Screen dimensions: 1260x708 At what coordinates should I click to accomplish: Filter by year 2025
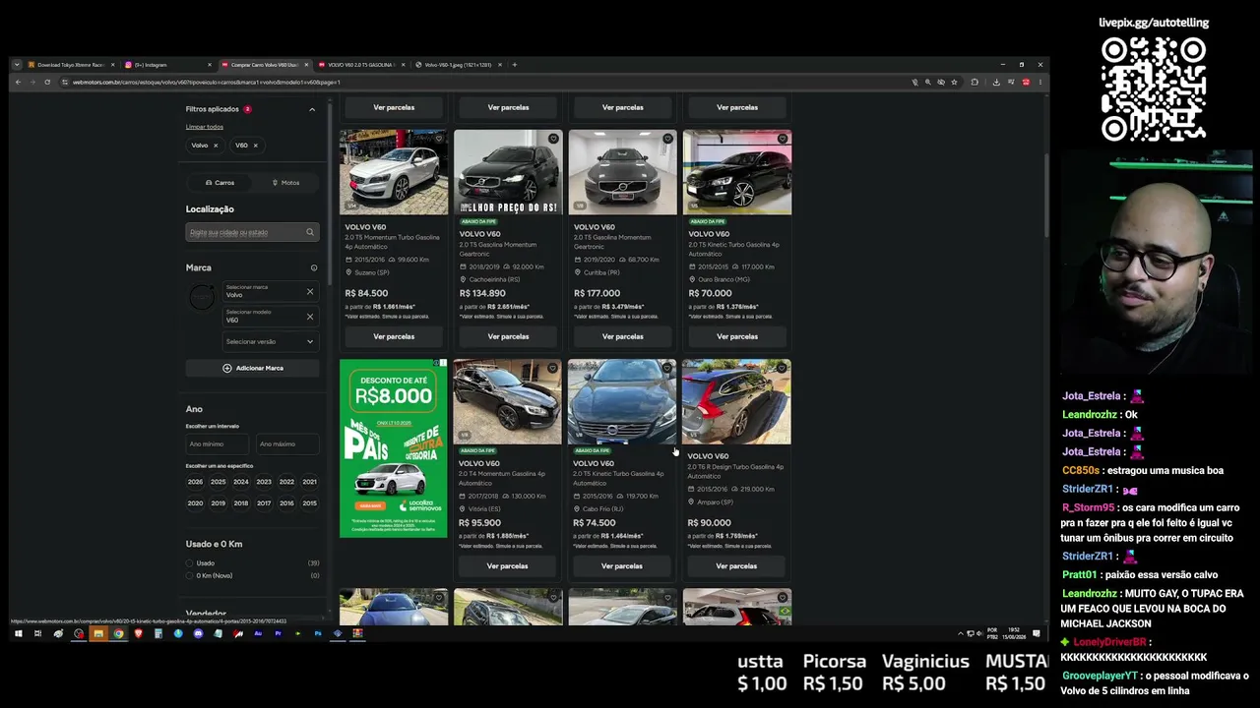(x=218, y=482)
